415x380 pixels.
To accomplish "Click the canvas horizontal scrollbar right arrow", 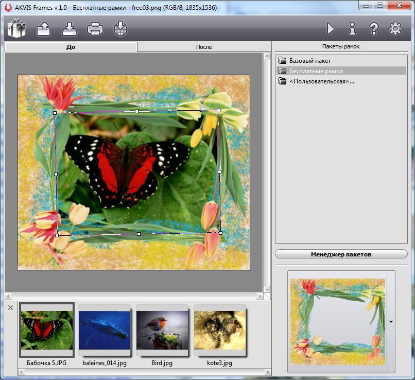I will 261,297.
